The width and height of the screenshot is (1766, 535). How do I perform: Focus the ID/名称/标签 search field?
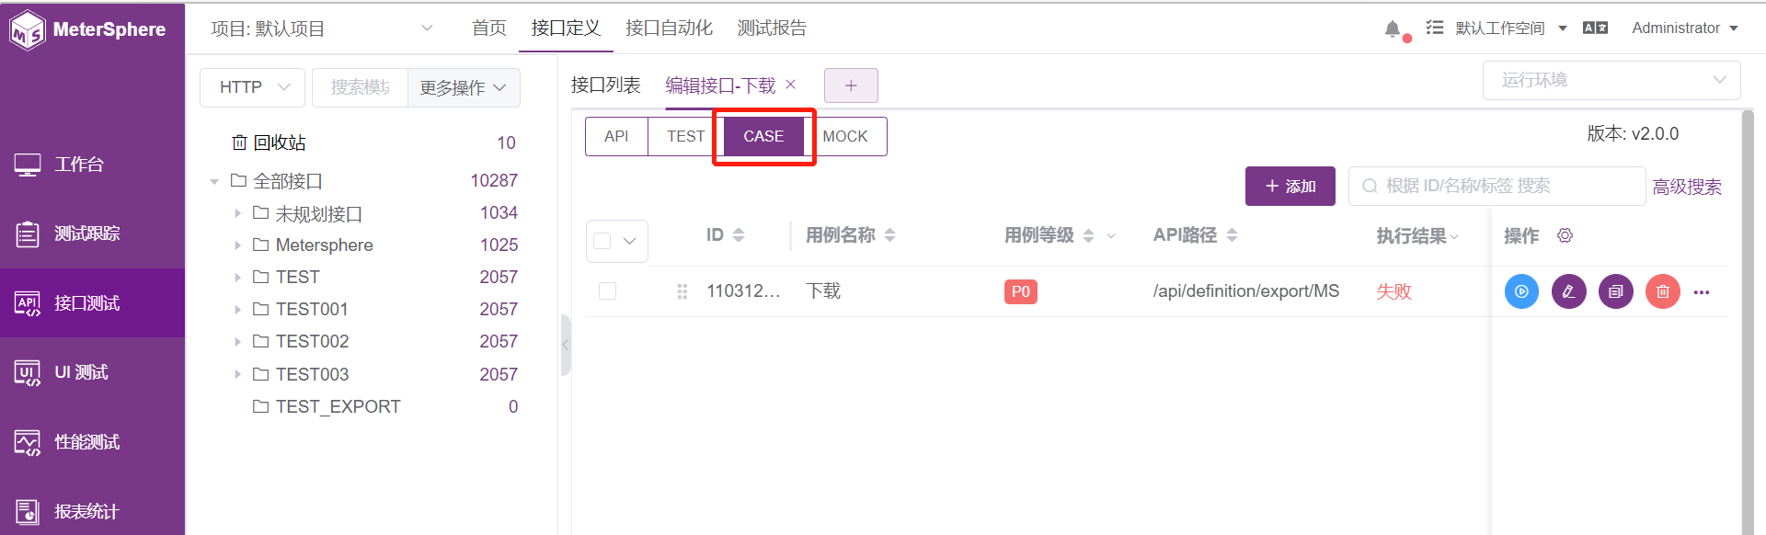(x=1497, y=186)
